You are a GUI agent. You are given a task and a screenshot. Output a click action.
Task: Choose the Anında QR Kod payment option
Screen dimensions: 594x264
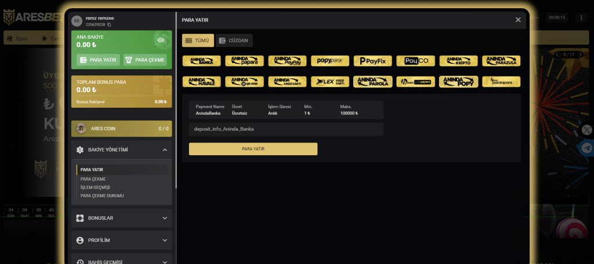click(244, 82)
